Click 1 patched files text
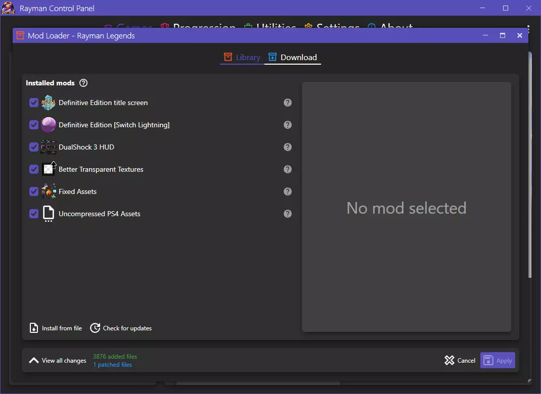 point(112,365)
